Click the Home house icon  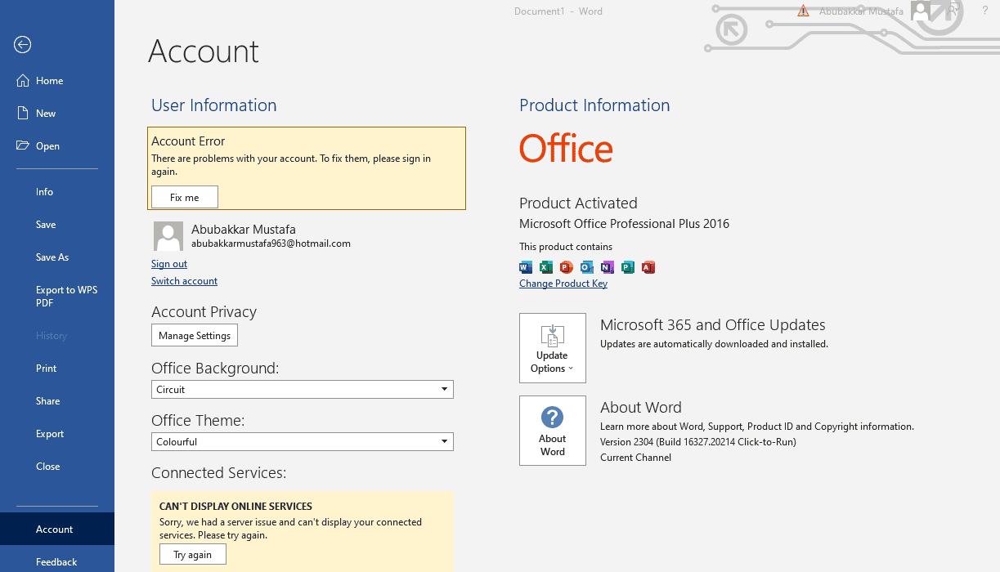(x=23, y=81)
